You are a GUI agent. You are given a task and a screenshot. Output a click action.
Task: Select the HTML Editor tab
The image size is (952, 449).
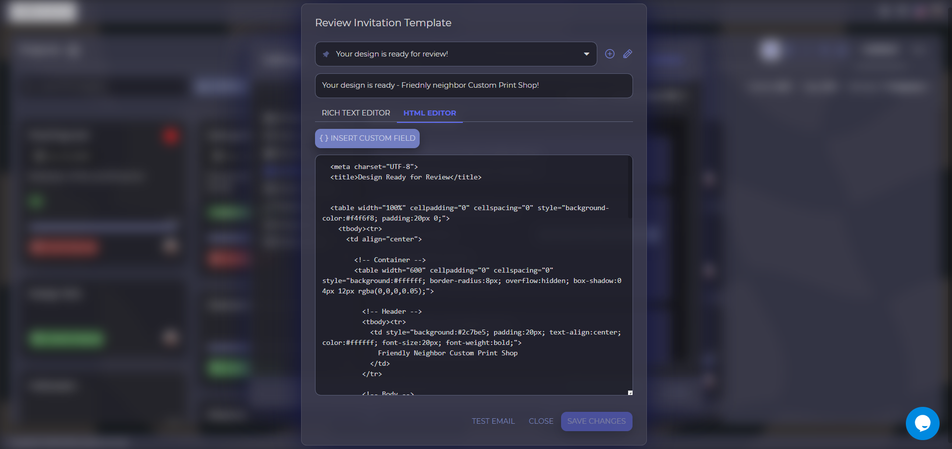pyautogui.click(x=429, y=113)
